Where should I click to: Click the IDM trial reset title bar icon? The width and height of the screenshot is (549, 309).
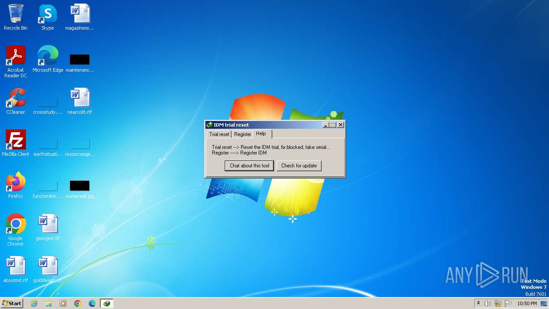(209, 125)
